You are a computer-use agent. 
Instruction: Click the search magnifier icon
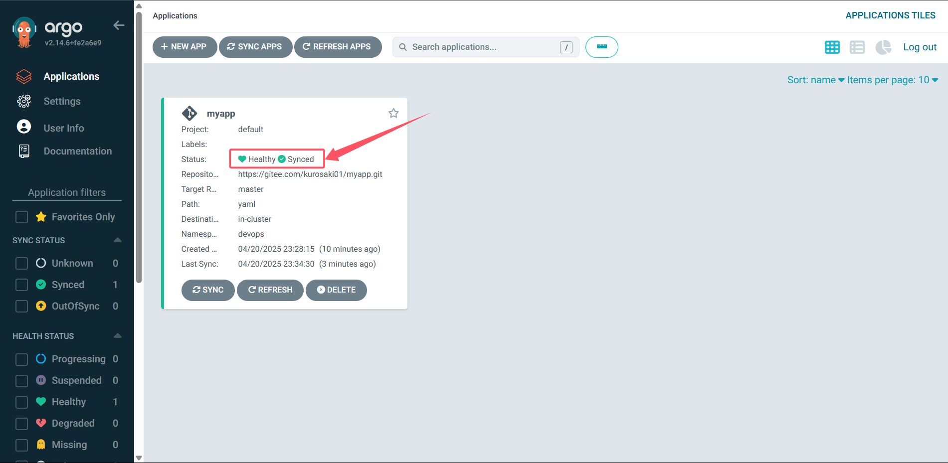403,47
